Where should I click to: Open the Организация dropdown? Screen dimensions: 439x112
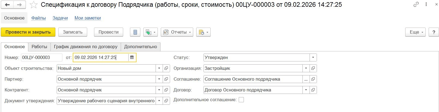306,68
